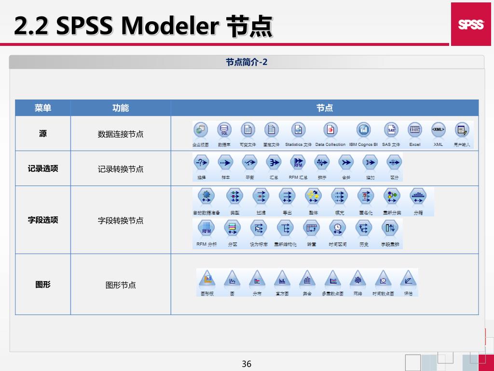Click the 菜单 column header

point(43,108)
